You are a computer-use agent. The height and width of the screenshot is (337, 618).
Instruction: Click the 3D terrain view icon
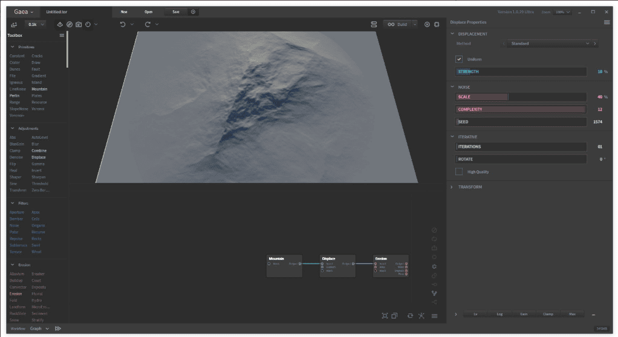tap(60, 24)
